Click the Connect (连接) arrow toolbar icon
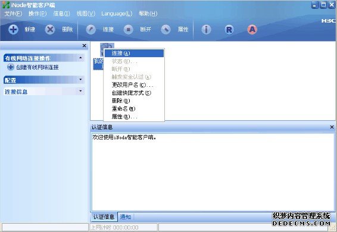This screenshot has height=232, width=337. click(x=91, y=29)
